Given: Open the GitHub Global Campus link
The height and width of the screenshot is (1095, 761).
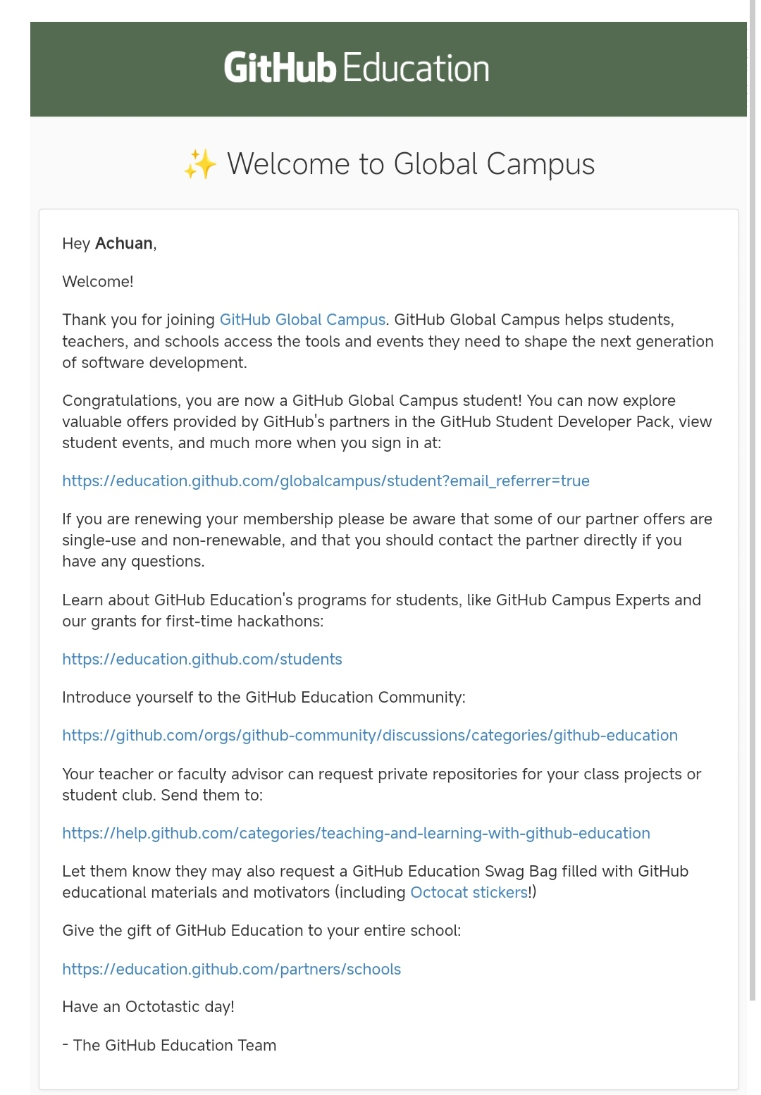Looking at the screenshot, I should [302, 320].
